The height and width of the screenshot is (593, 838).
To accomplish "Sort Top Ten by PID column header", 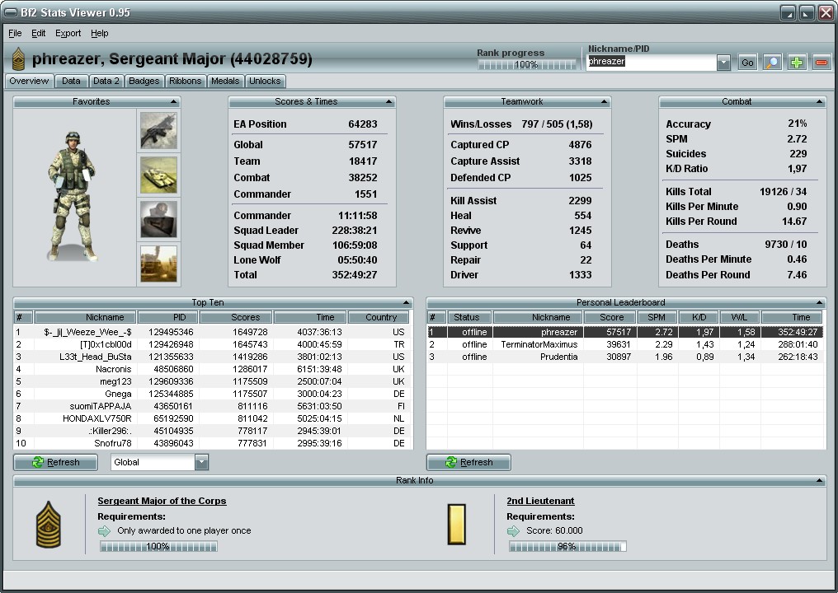I will coord(168,318).
